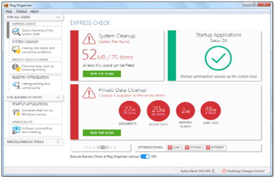Toggle the SYSTEM optimization

(193, 147)
